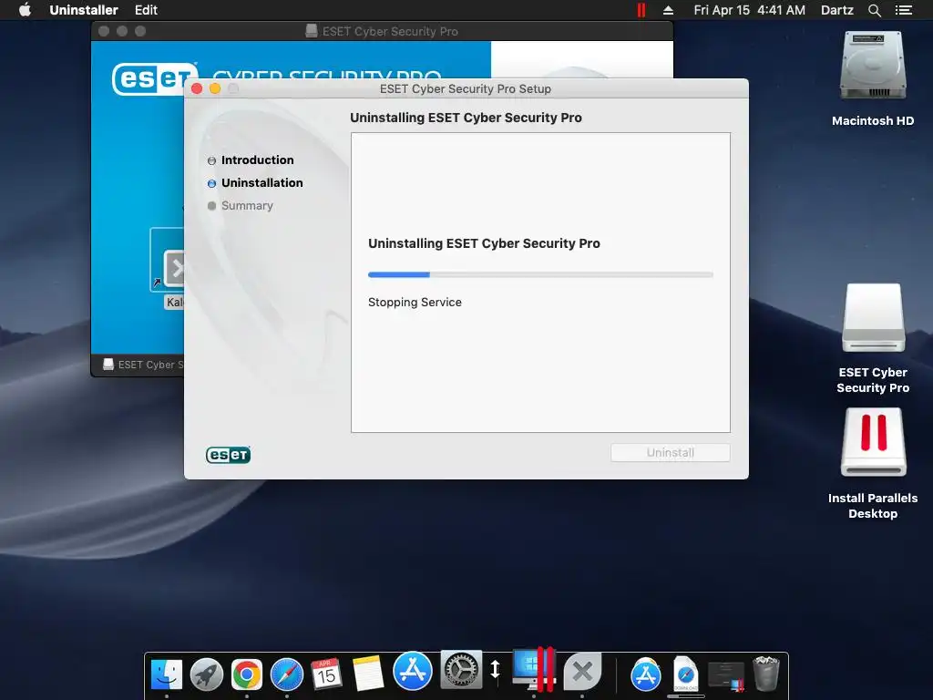Click the eject icon in menu bar
933x700 pixels.
[x=668, y=10]
